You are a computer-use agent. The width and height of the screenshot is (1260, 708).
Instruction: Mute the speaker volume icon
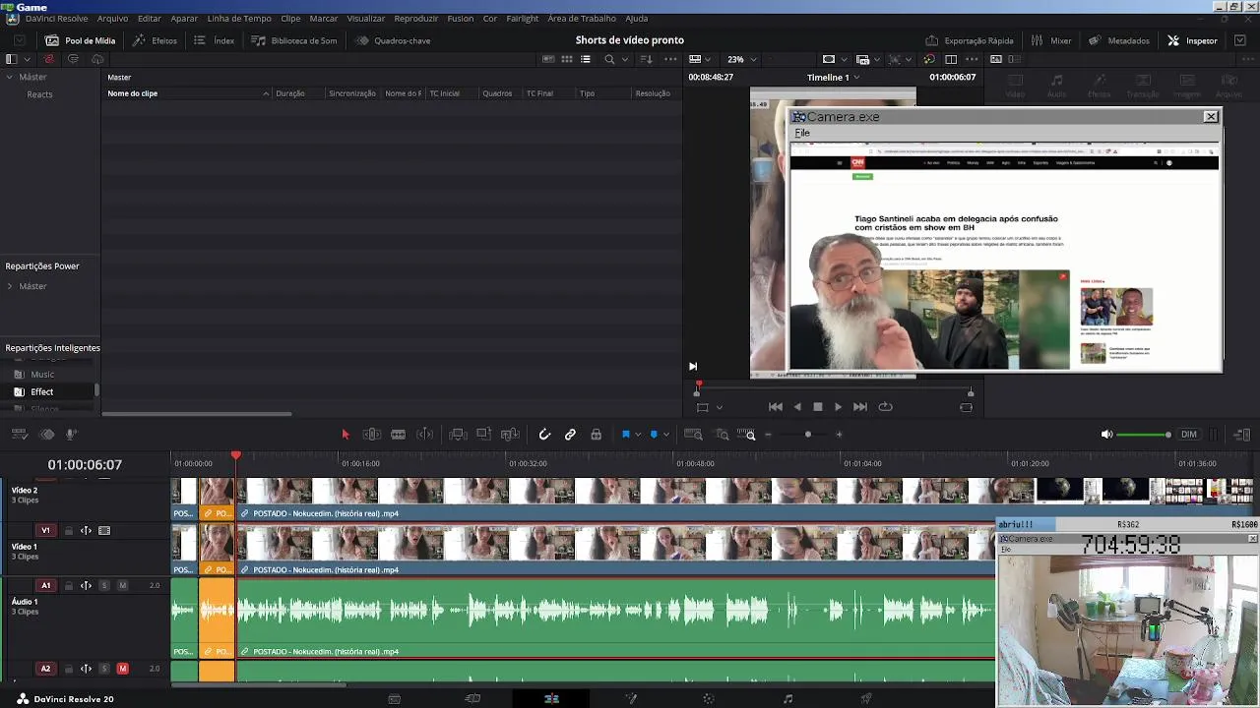point(1106,434)
